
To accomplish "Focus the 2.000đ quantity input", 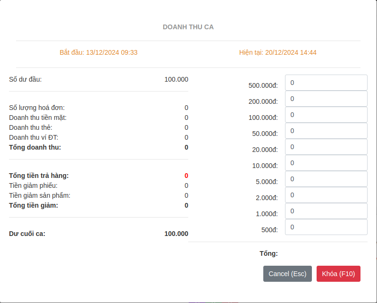I will [x=326, y=195].
